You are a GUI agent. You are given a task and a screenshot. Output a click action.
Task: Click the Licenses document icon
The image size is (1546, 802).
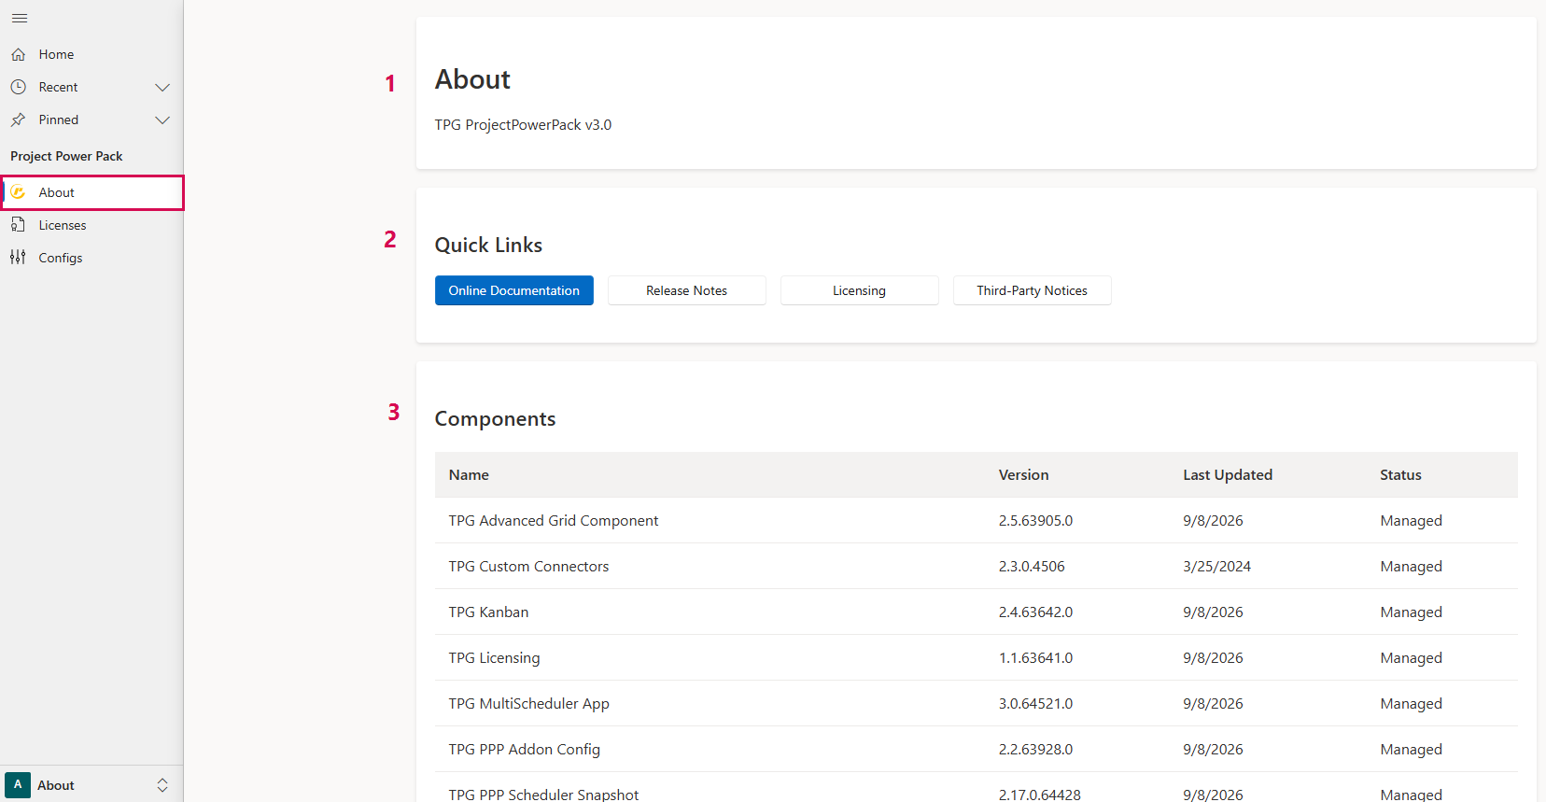[18, 225]
